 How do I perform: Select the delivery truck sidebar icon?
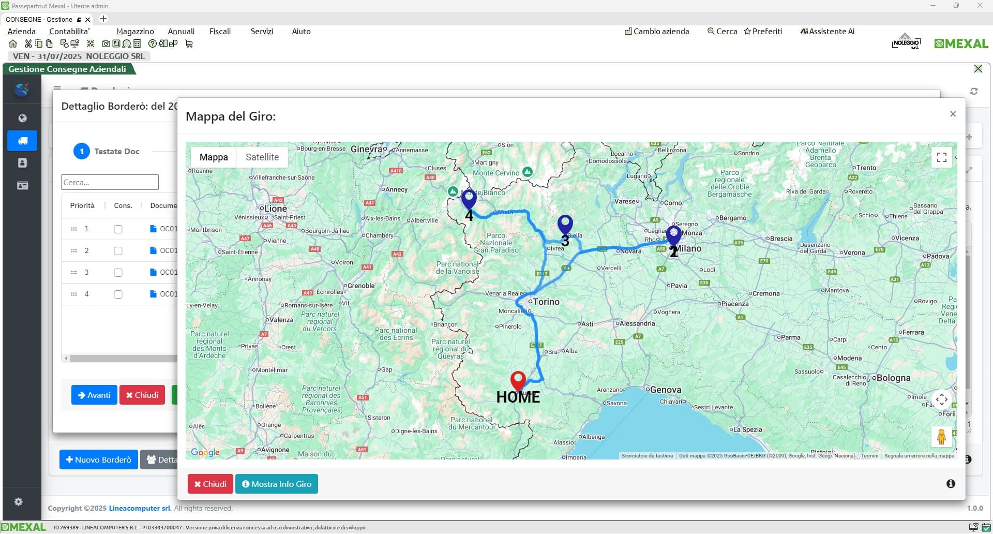click(x=22, y=141)
